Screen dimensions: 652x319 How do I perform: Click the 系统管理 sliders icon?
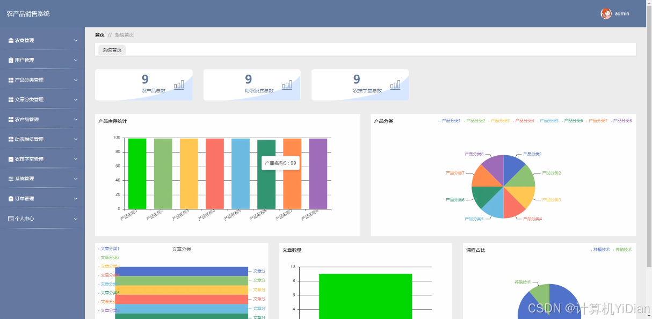tap(11, 179)
